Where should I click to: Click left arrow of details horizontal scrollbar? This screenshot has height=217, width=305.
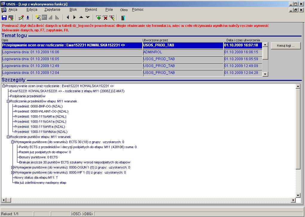coord(4,200)
